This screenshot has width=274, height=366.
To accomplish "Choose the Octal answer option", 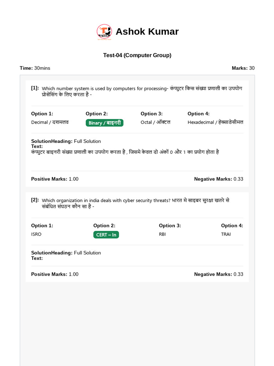I will tap(156, 122).
